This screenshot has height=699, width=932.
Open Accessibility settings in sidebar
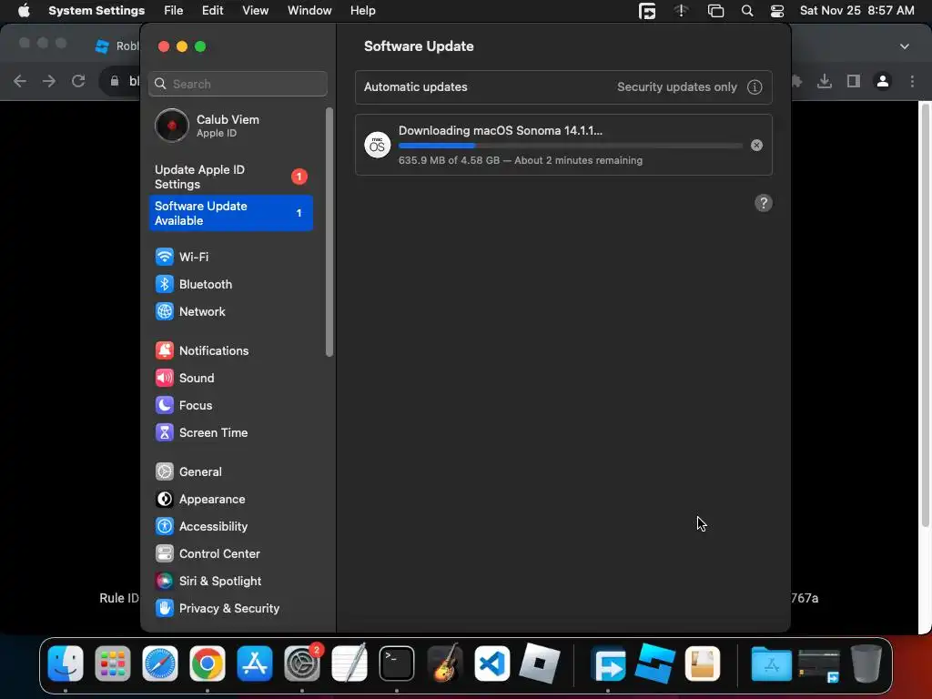click(x=230, y=527)
